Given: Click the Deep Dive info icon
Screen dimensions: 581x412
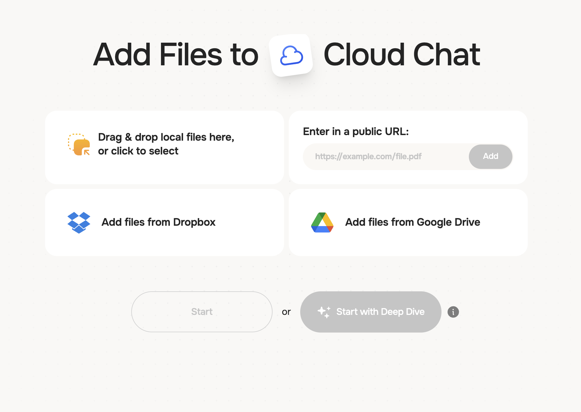Looking at the screenshot, I should [x=453, y=312].
